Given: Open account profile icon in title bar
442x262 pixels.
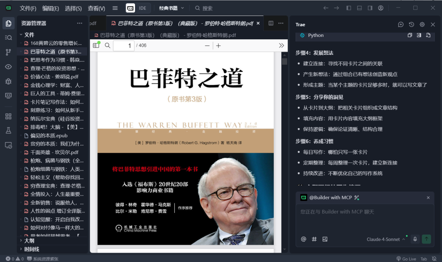Looking at the screenshot, I should click(x=381, y=8).
